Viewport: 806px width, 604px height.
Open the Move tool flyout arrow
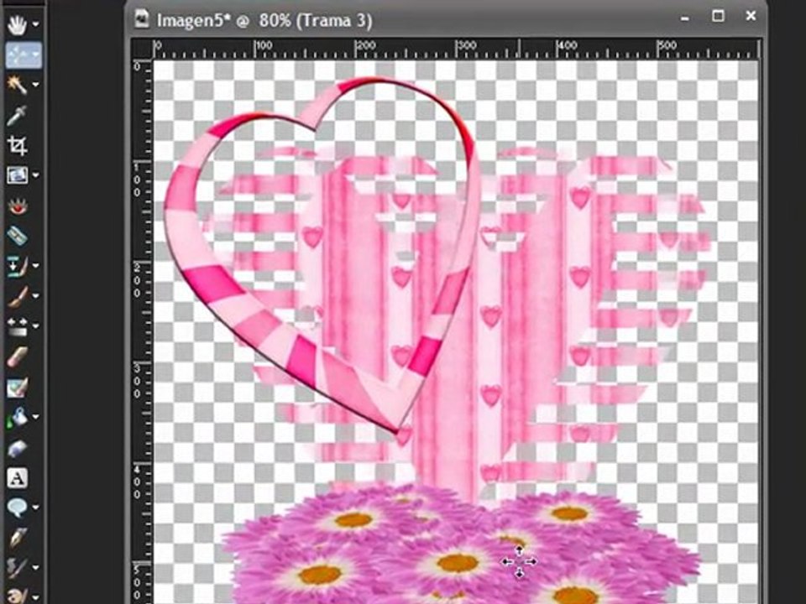tap(35, 55)
